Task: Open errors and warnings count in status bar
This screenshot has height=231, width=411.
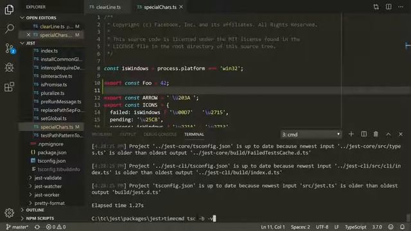Action: (x=56, y=227)
